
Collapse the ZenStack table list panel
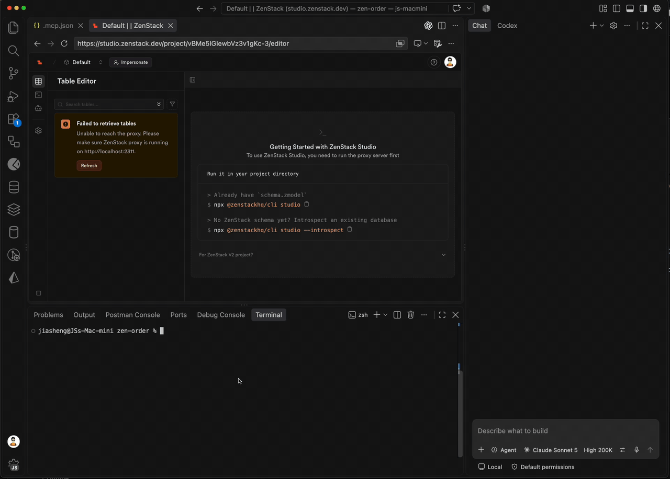193,80
